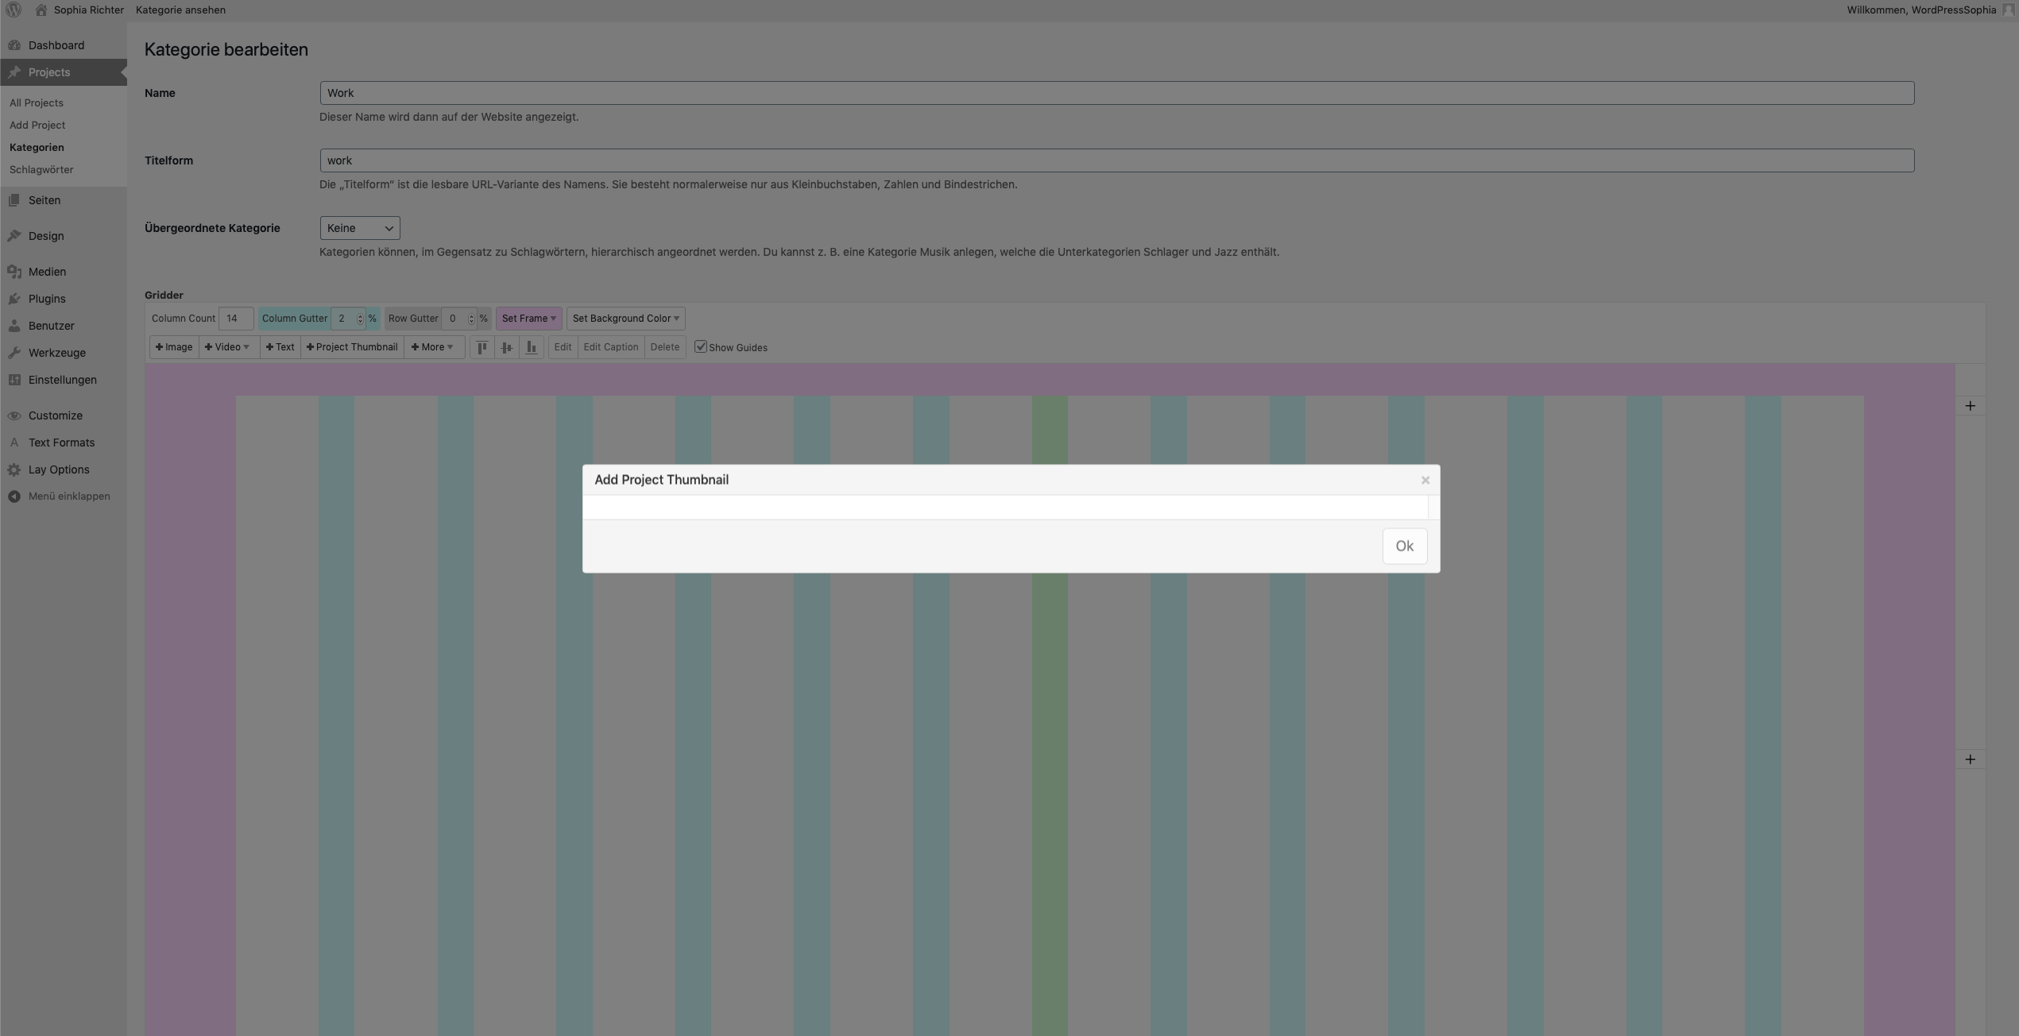Open Schlagwörter in the Projects submenu
The image size is (2019, 1036).
pos(41,169)
